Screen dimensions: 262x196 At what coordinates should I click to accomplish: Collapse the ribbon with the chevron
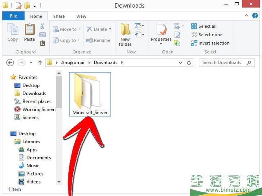[x=246, y=16]
